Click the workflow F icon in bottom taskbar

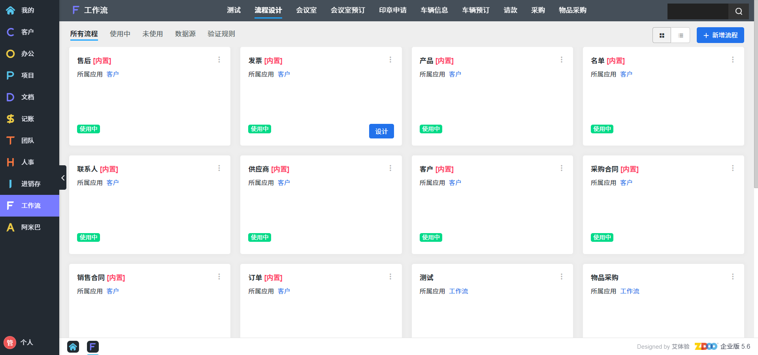click(92, 347)
